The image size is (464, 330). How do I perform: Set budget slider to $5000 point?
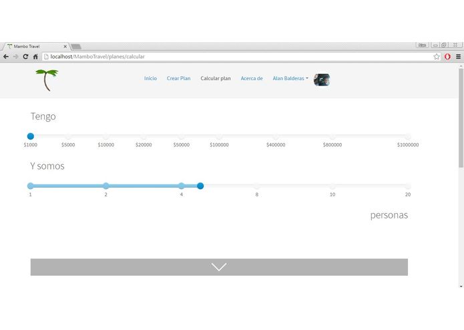tap(68, 136)
